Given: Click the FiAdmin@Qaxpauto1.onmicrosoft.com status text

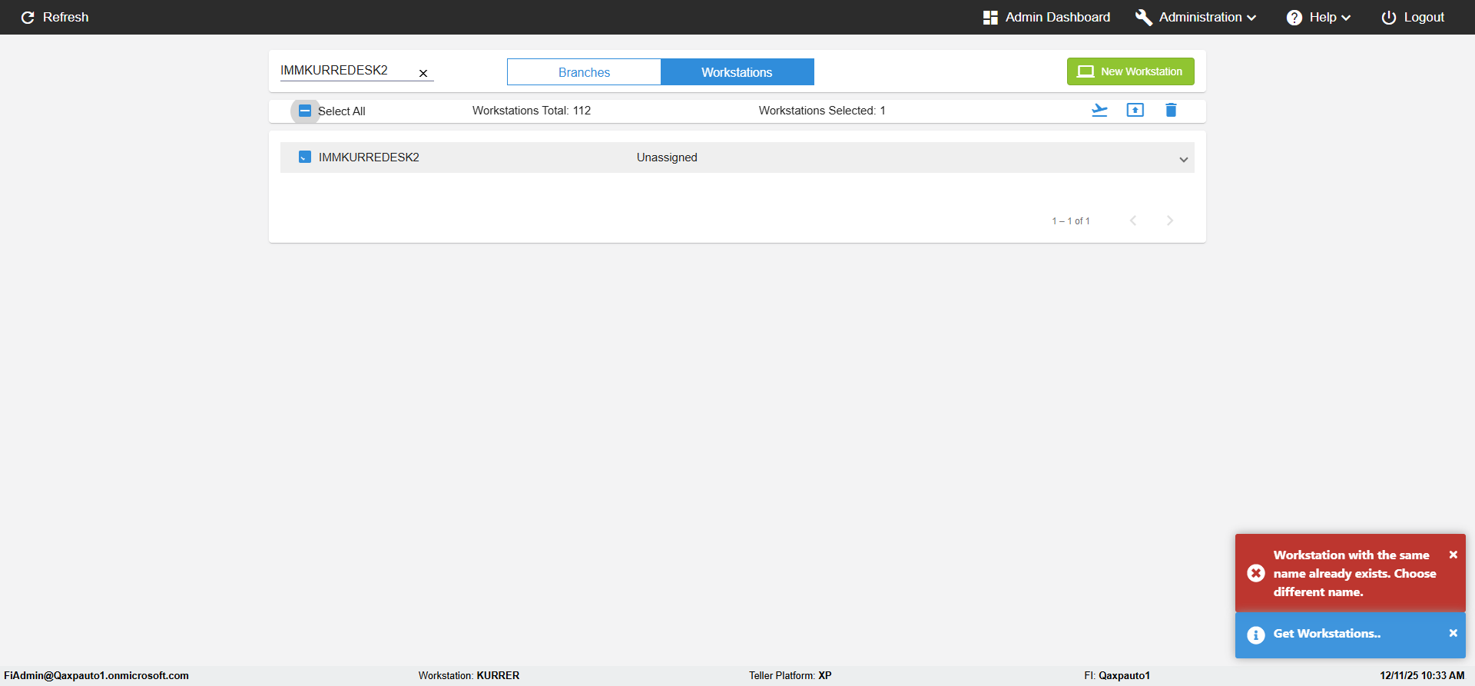Looking at the screenshot, I should click(96, 676).
